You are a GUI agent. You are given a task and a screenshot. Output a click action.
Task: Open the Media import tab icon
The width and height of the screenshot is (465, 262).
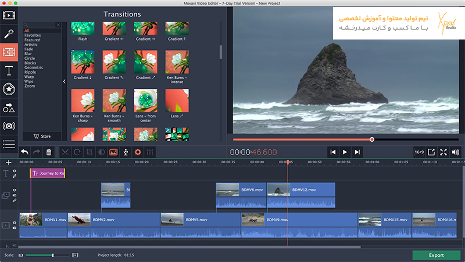9,15
